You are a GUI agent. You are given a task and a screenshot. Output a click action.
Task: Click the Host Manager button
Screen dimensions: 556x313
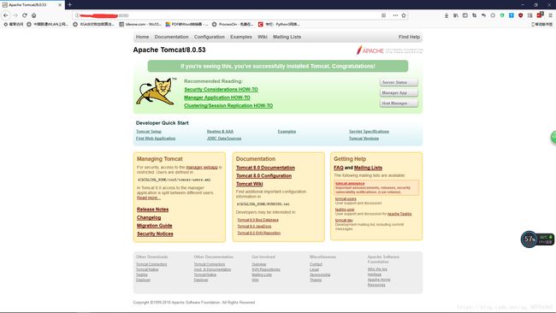pos(399,103)
